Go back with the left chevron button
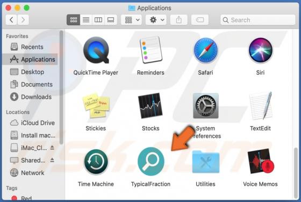The image size is (301, 202). (x=11, y=20)
